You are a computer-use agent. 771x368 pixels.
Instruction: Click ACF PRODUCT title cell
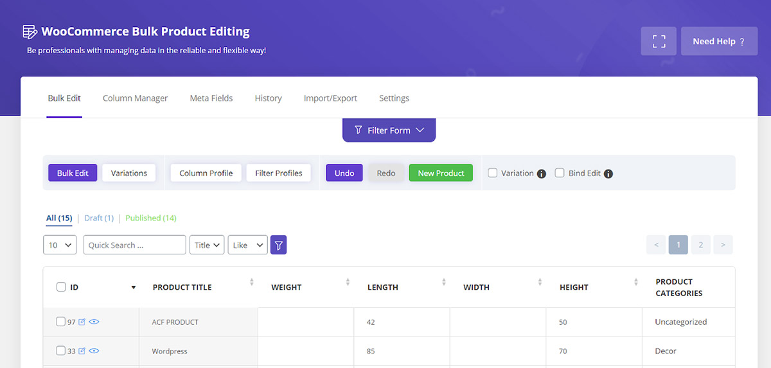(x=199, y=322)
